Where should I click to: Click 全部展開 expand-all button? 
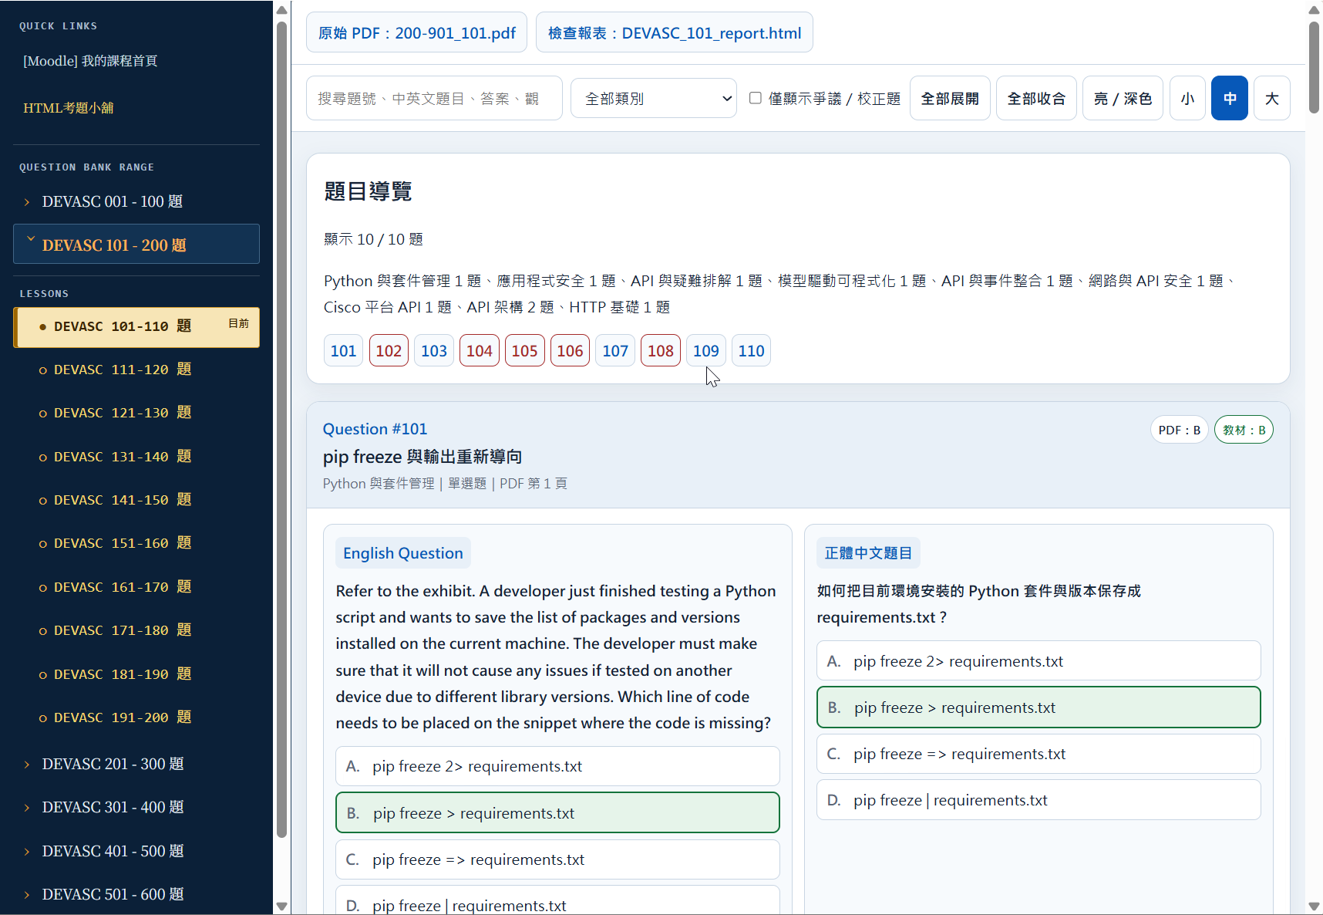pos(950,98)
